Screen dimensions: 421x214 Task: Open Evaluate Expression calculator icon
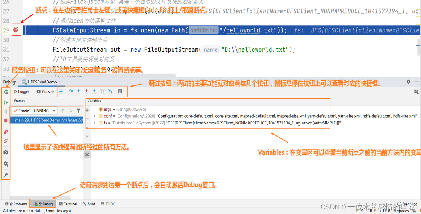pos(120,91)
